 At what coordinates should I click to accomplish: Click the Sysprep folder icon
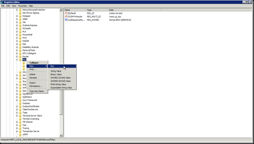click(20, 103)
